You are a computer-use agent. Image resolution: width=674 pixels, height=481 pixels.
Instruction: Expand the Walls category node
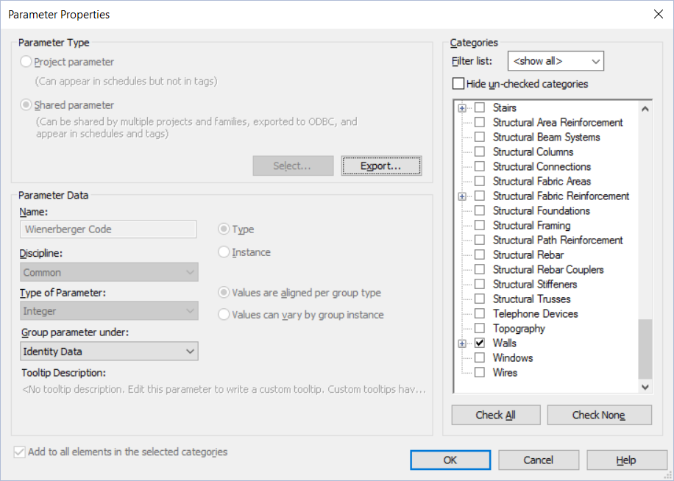click(462, 343)
